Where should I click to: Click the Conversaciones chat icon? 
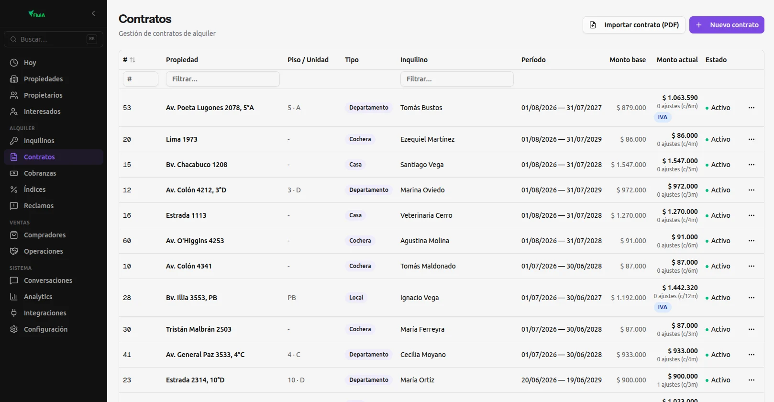(14, 280)
